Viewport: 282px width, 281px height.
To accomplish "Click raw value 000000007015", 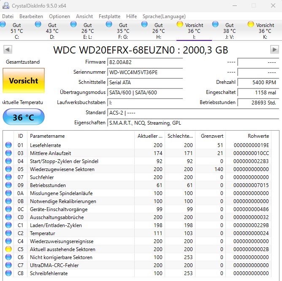I will coord(251,185).
